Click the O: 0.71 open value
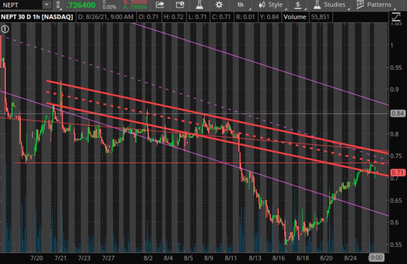Image resolution: width=407 pixels, height=264 pixels. [148, 17]
